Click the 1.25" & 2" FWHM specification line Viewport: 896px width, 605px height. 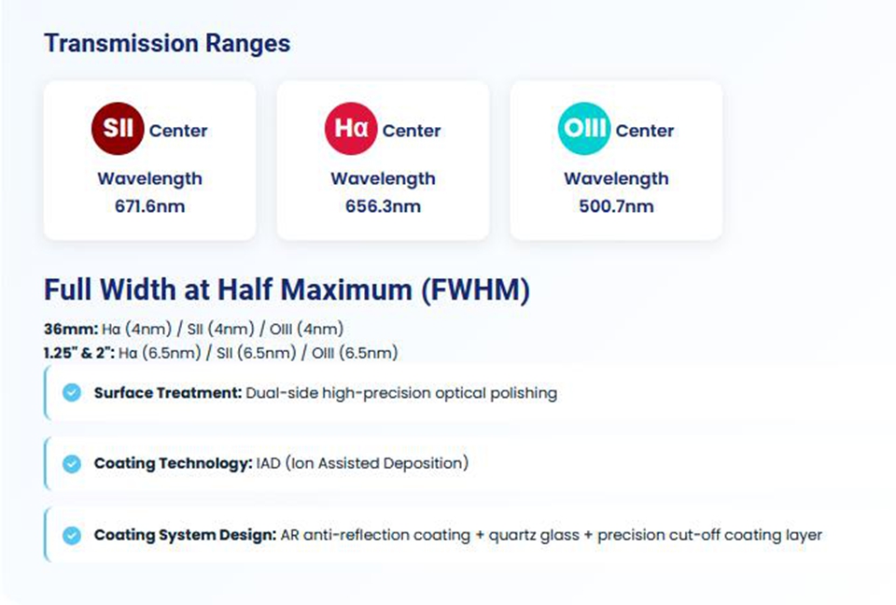point(220,352)
